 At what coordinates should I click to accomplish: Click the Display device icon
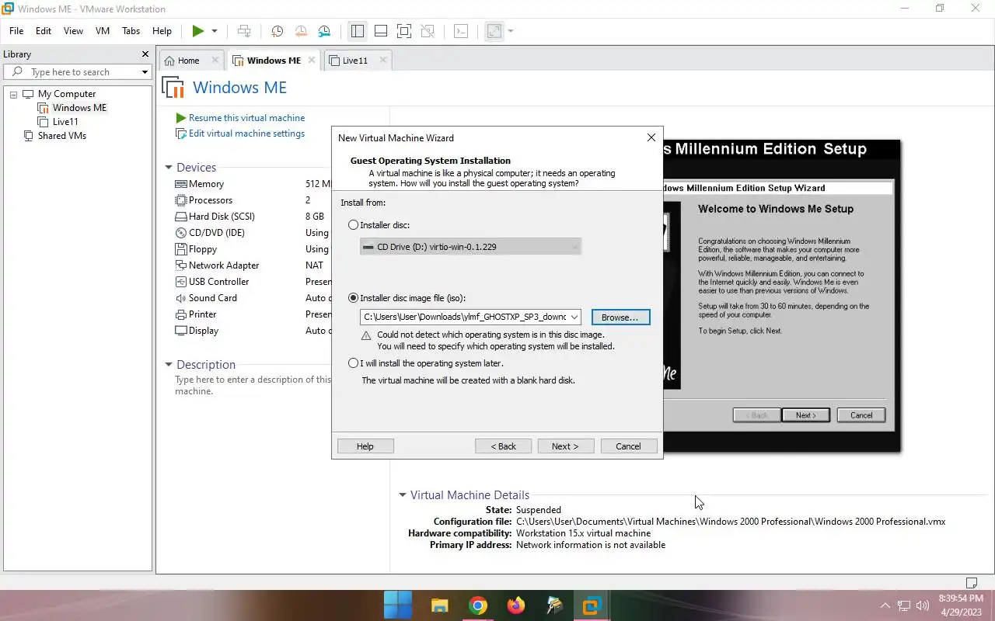pyautogui.click(x=181, y=331)
